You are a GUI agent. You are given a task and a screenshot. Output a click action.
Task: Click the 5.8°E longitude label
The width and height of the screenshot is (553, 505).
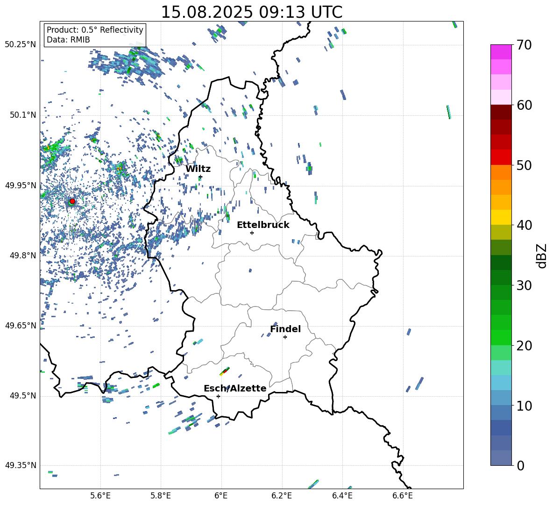(x=161, y=496)
